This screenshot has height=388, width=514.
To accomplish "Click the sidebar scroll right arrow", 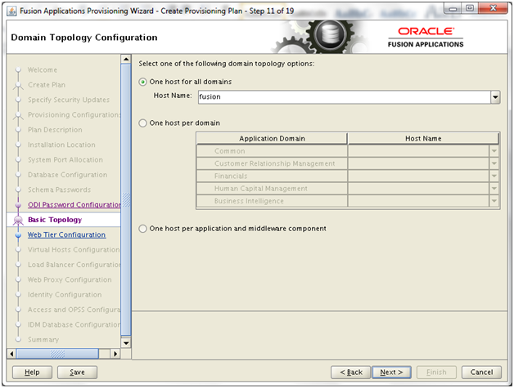I will 115,354.
